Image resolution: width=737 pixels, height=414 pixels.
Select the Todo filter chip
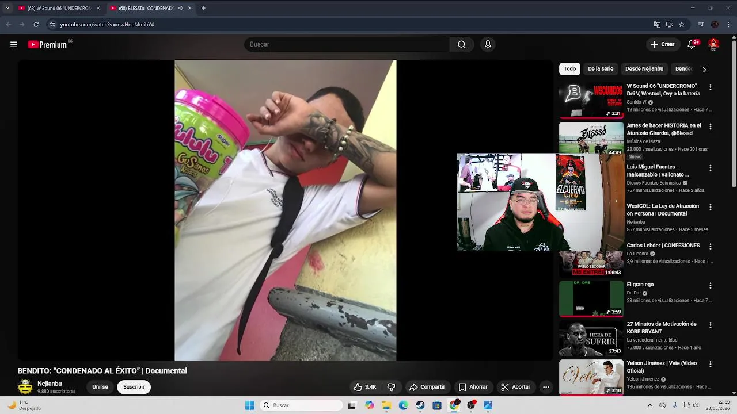click(569, 69)
